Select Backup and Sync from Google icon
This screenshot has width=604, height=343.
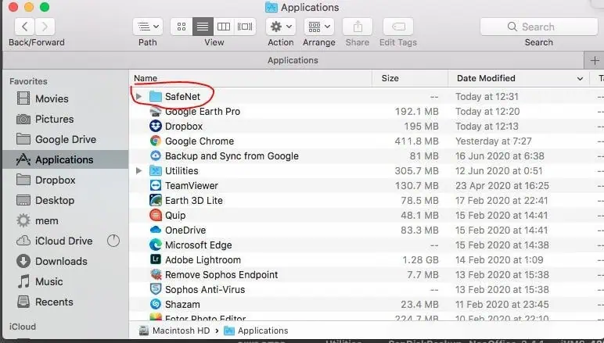tap(155, 155)
